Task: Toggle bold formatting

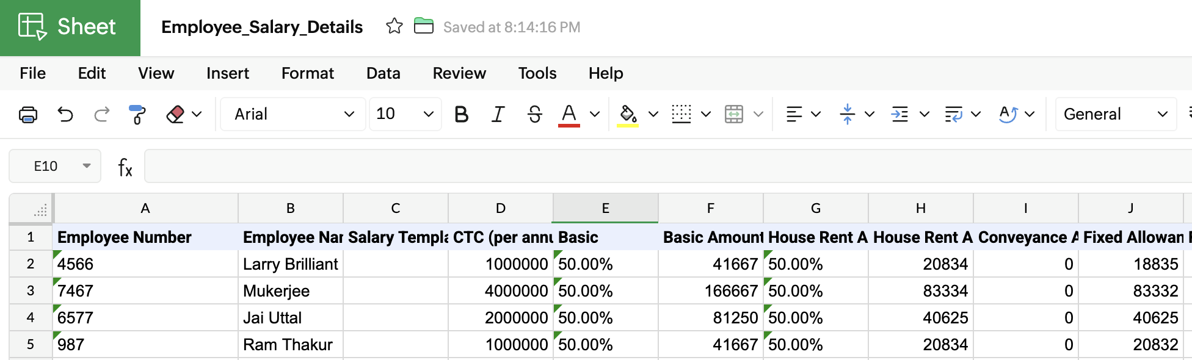Action: pyautogui.click(x=461, y=114)
